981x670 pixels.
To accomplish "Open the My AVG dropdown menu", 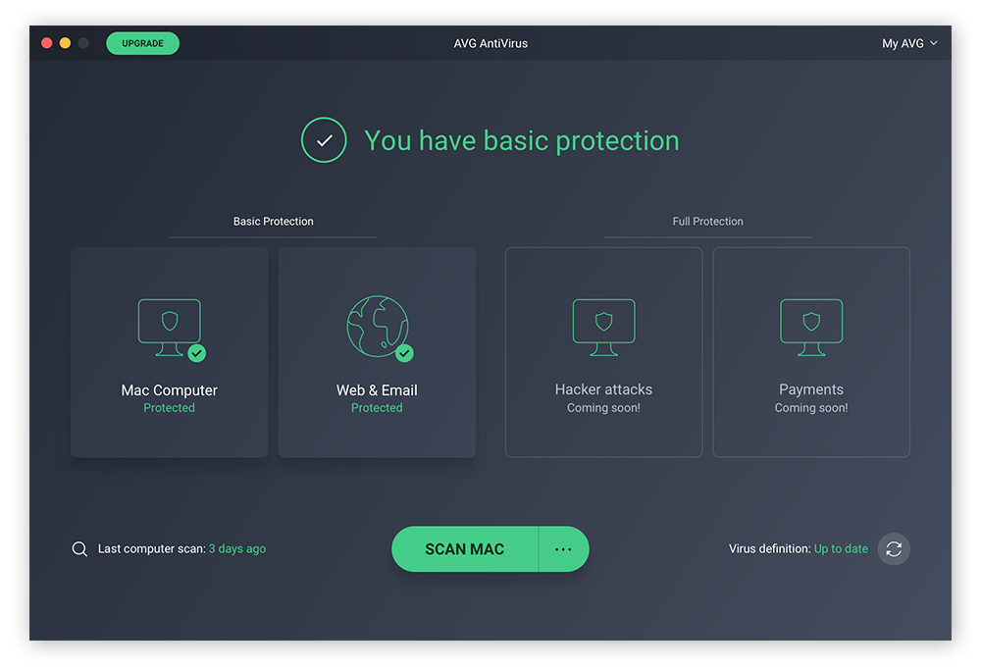I will 909,43.
